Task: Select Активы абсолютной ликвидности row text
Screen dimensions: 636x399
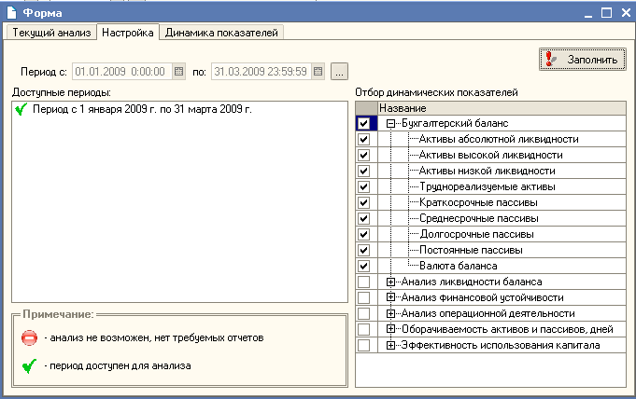Action: coord(499,139)
